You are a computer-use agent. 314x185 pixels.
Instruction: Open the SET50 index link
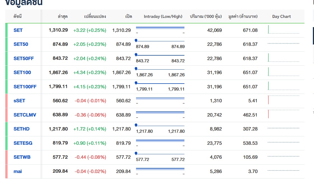tap(21, 44)
